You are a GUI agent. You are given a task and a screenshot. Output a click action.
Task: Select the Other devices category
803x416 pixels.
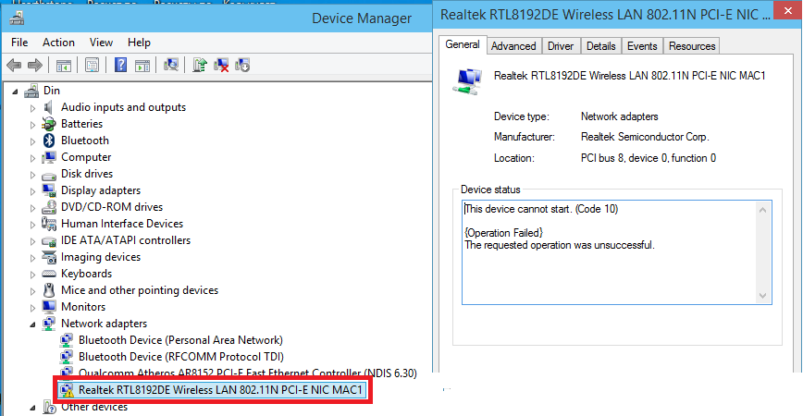tap(94, 408)
